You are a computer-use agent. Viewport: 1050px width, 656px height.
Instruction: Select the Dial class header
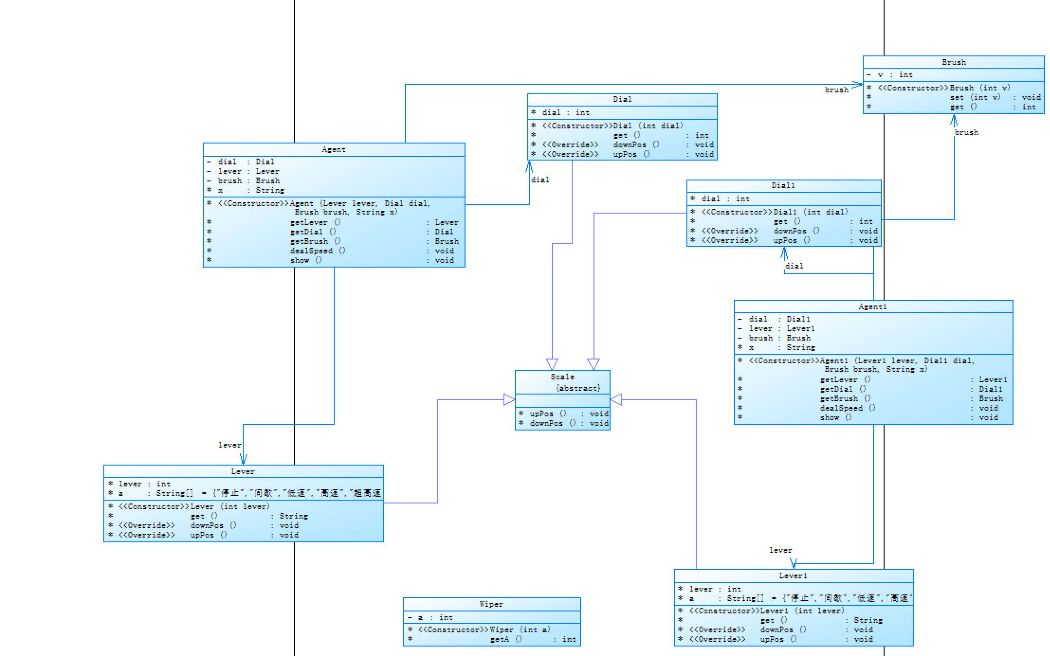point(622,99)
